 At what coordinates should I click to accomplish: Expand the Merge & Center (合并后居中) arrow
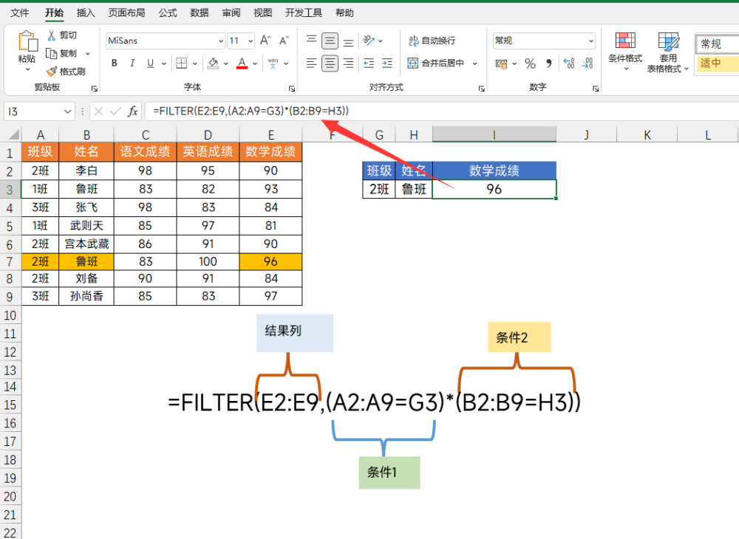475,63
